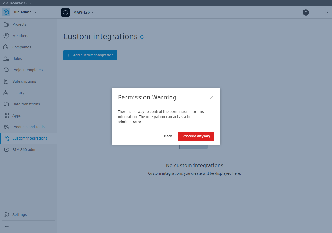332x233 pixels.
Task: Click the Roles person-gear icon
Action: 6,59
